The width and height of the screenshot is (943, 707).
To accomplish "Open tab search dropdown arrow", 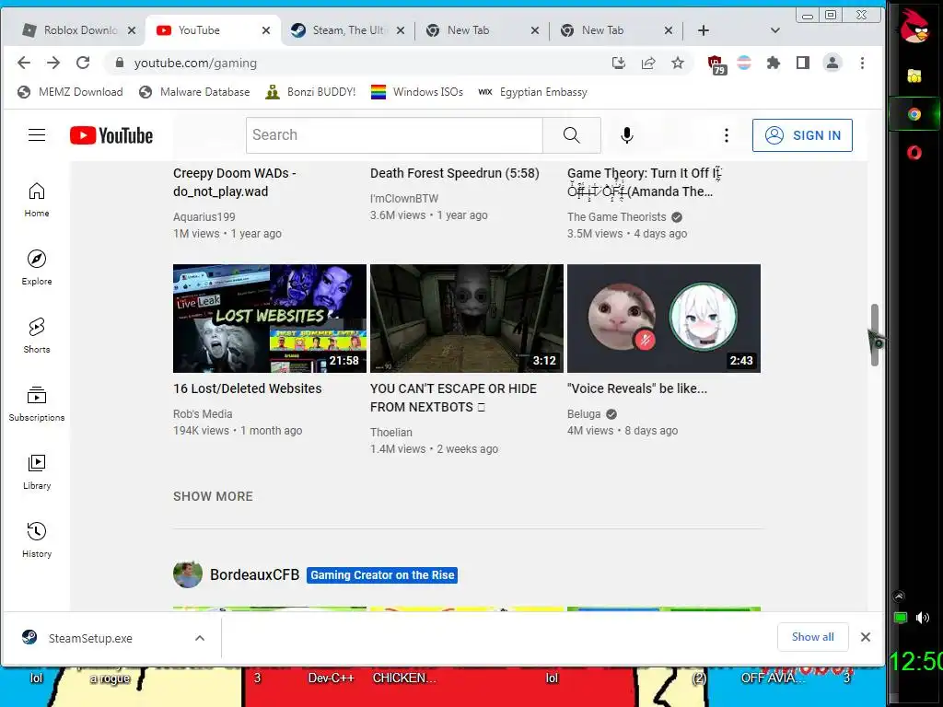I will 775,30.
